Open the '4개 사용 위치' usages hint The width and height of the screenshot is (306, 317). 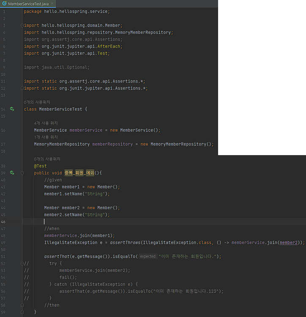[46, 123]
